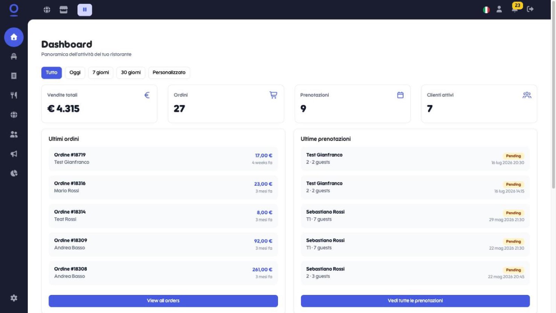The width and height of the screenshot is (556, 313).
Task: Click the page vertical scrollbar
Action: tap(554, 96)
